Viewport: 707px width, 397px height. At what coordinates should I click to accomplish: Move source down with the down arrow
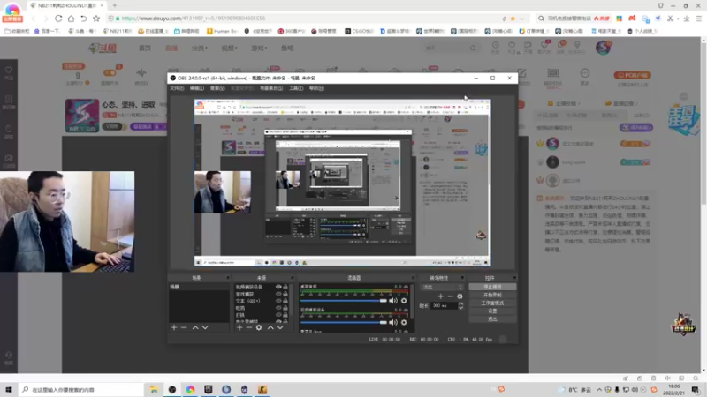click(x=280, y=327)
